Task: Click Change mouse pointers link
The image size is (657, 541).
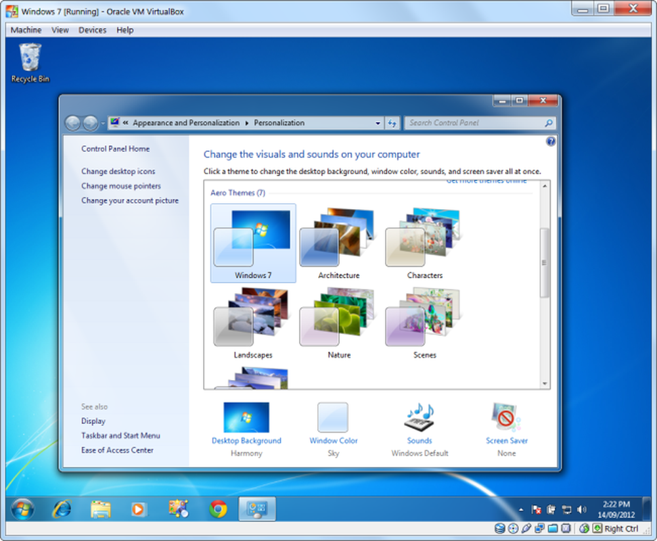Action: point(121,186)
